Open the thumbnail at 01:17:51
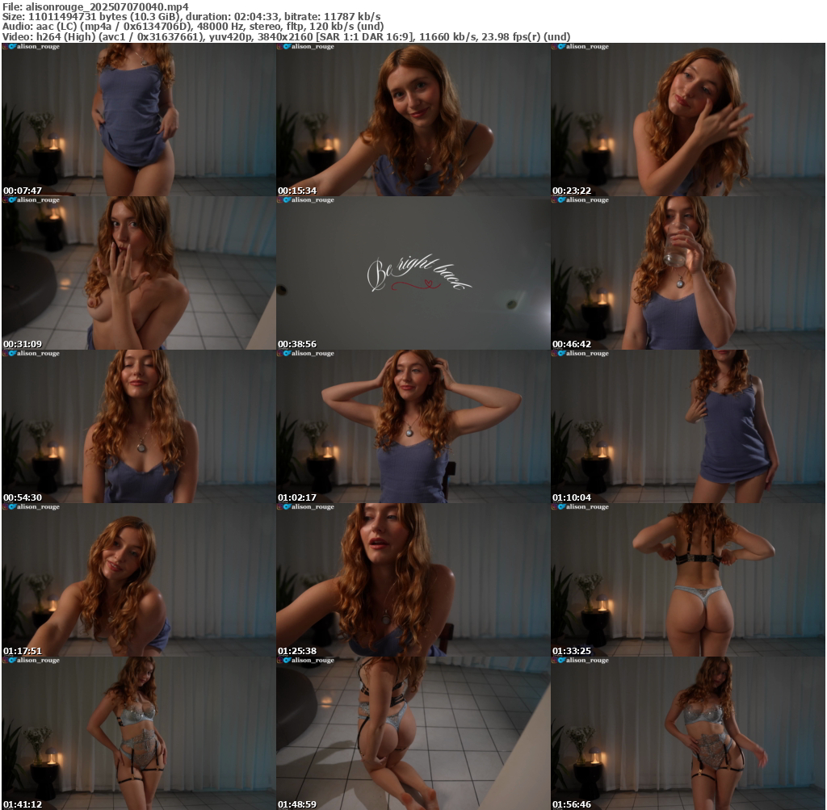This screenshot has width=827, height=810. [x=138, y=580]
